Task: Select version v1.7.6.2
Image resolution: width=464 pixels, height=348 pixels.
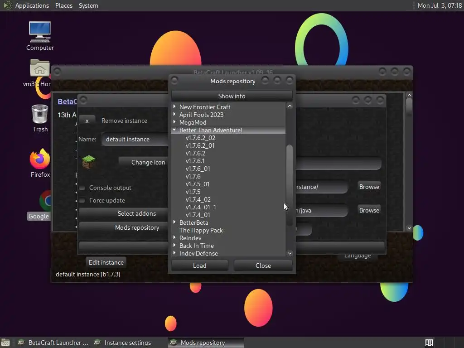Action: (195, 153)
